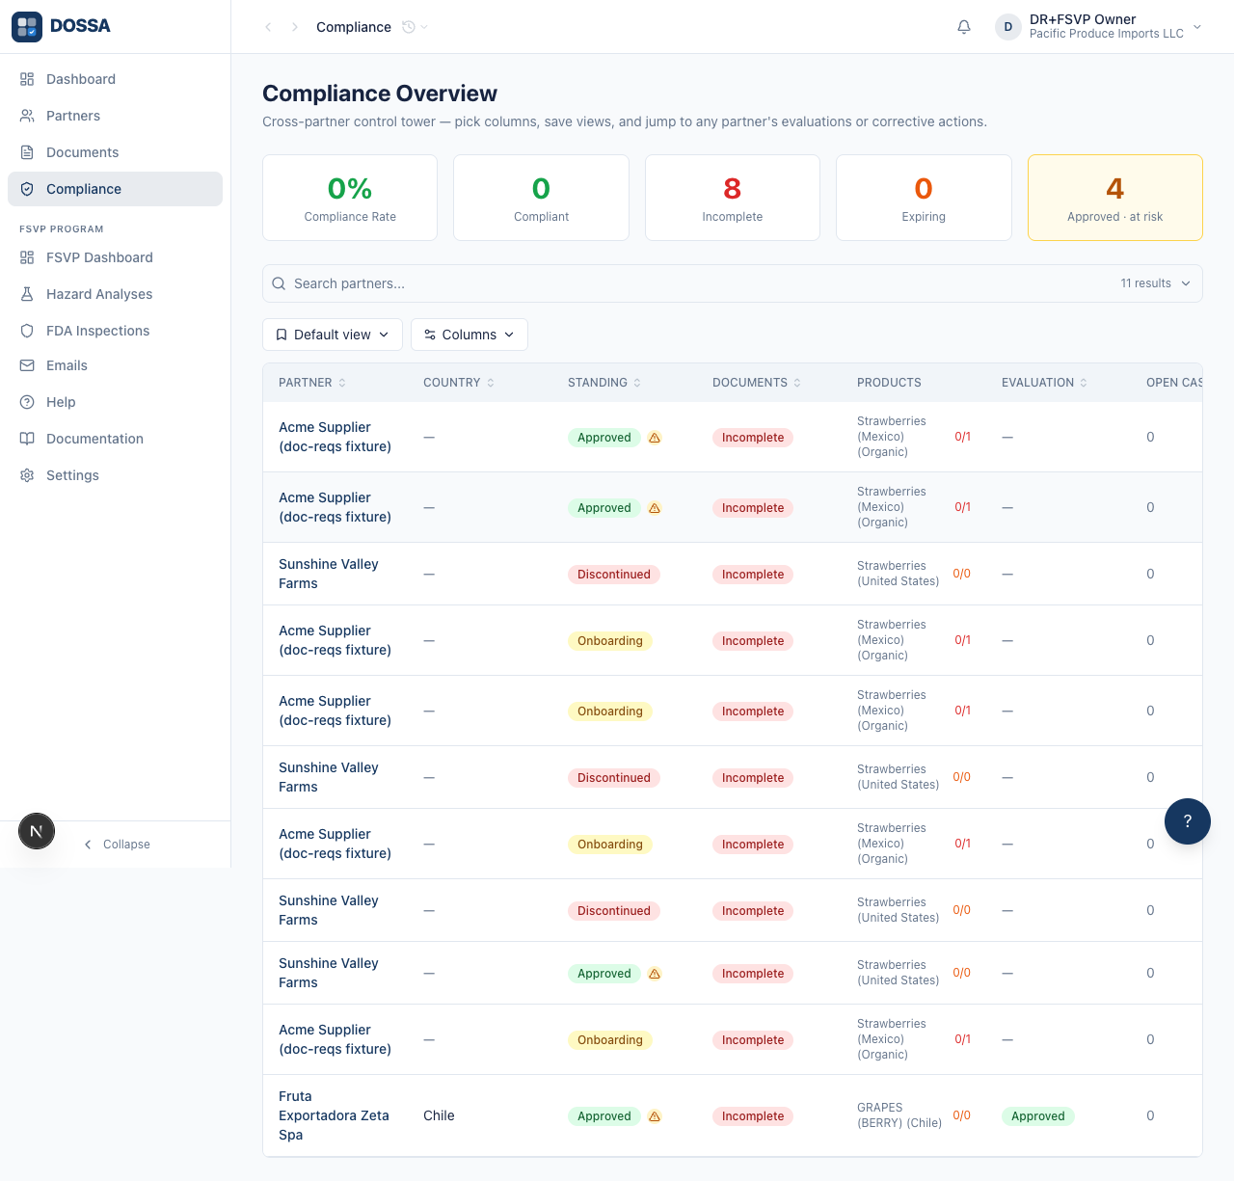Viewport: 1234px width, 1181px height.
Task: Go forward with the right arrow
Action: [x=295, y=27]
